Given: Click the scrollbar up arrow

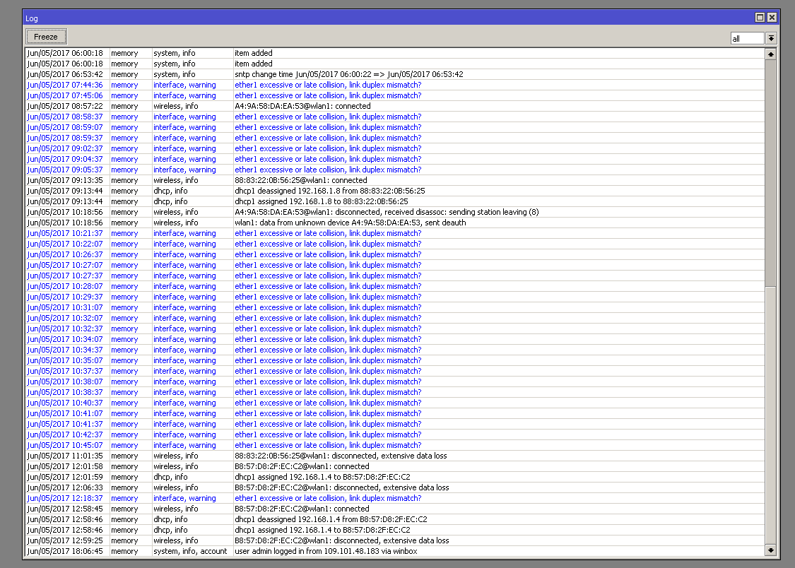Looking at the screenshot, I should 771,53.
